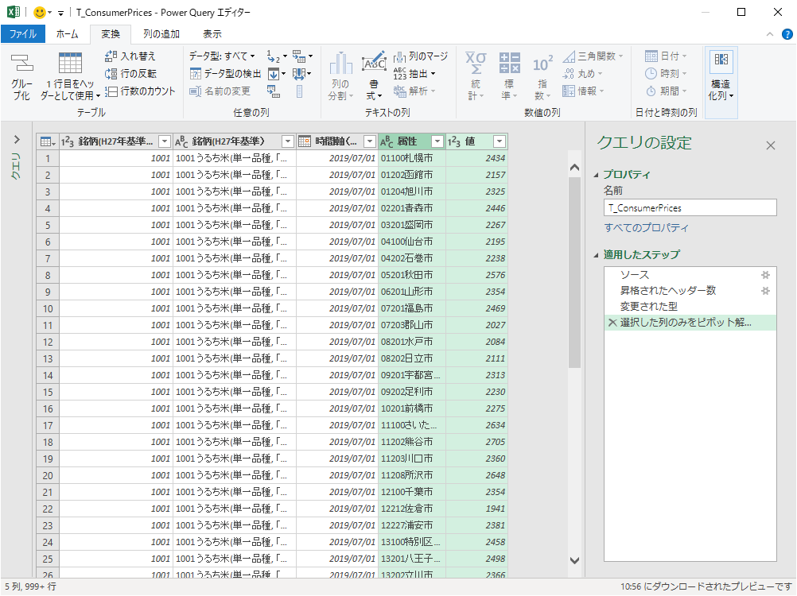Click the vertical scrollbar down arrow
The width and height of the screenshot is (797, 596).
(575, 560)
